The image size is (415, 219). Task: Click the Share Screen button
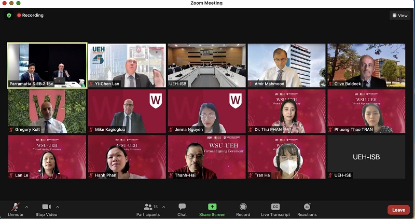pos(212,210)
